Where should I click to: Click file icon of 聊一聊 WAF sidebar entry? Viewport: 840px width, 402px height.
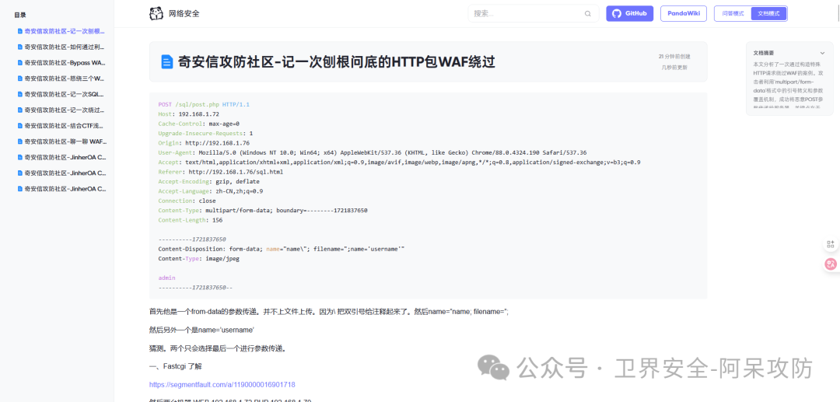pyautogui.click(x=19, y=142)
